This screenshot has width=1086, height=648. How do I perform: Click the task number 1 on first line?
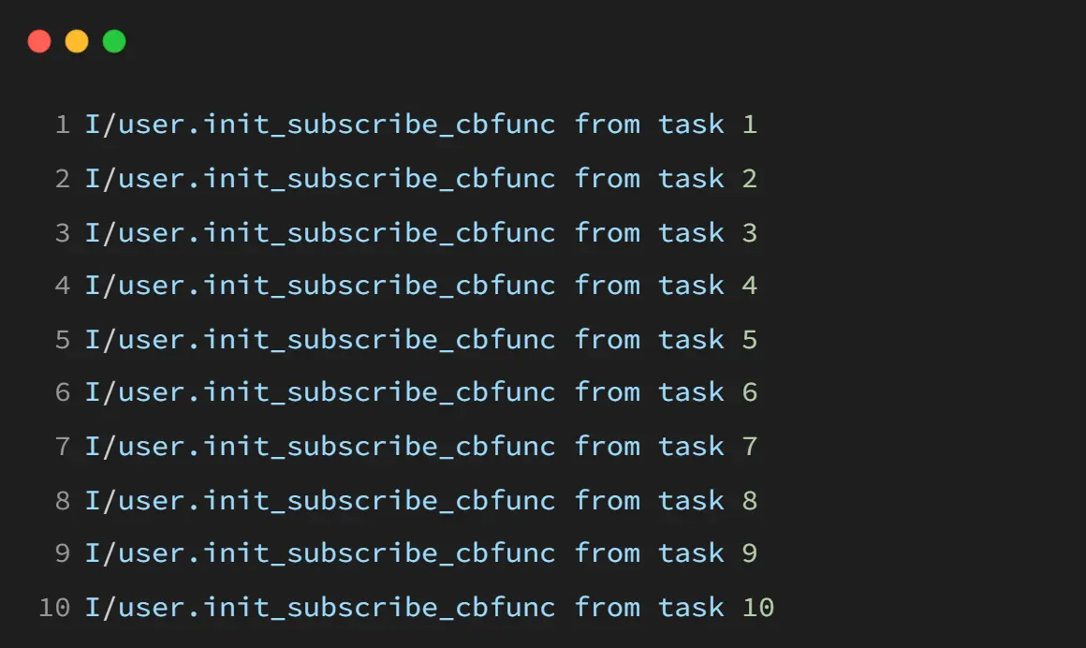point(750,125)
